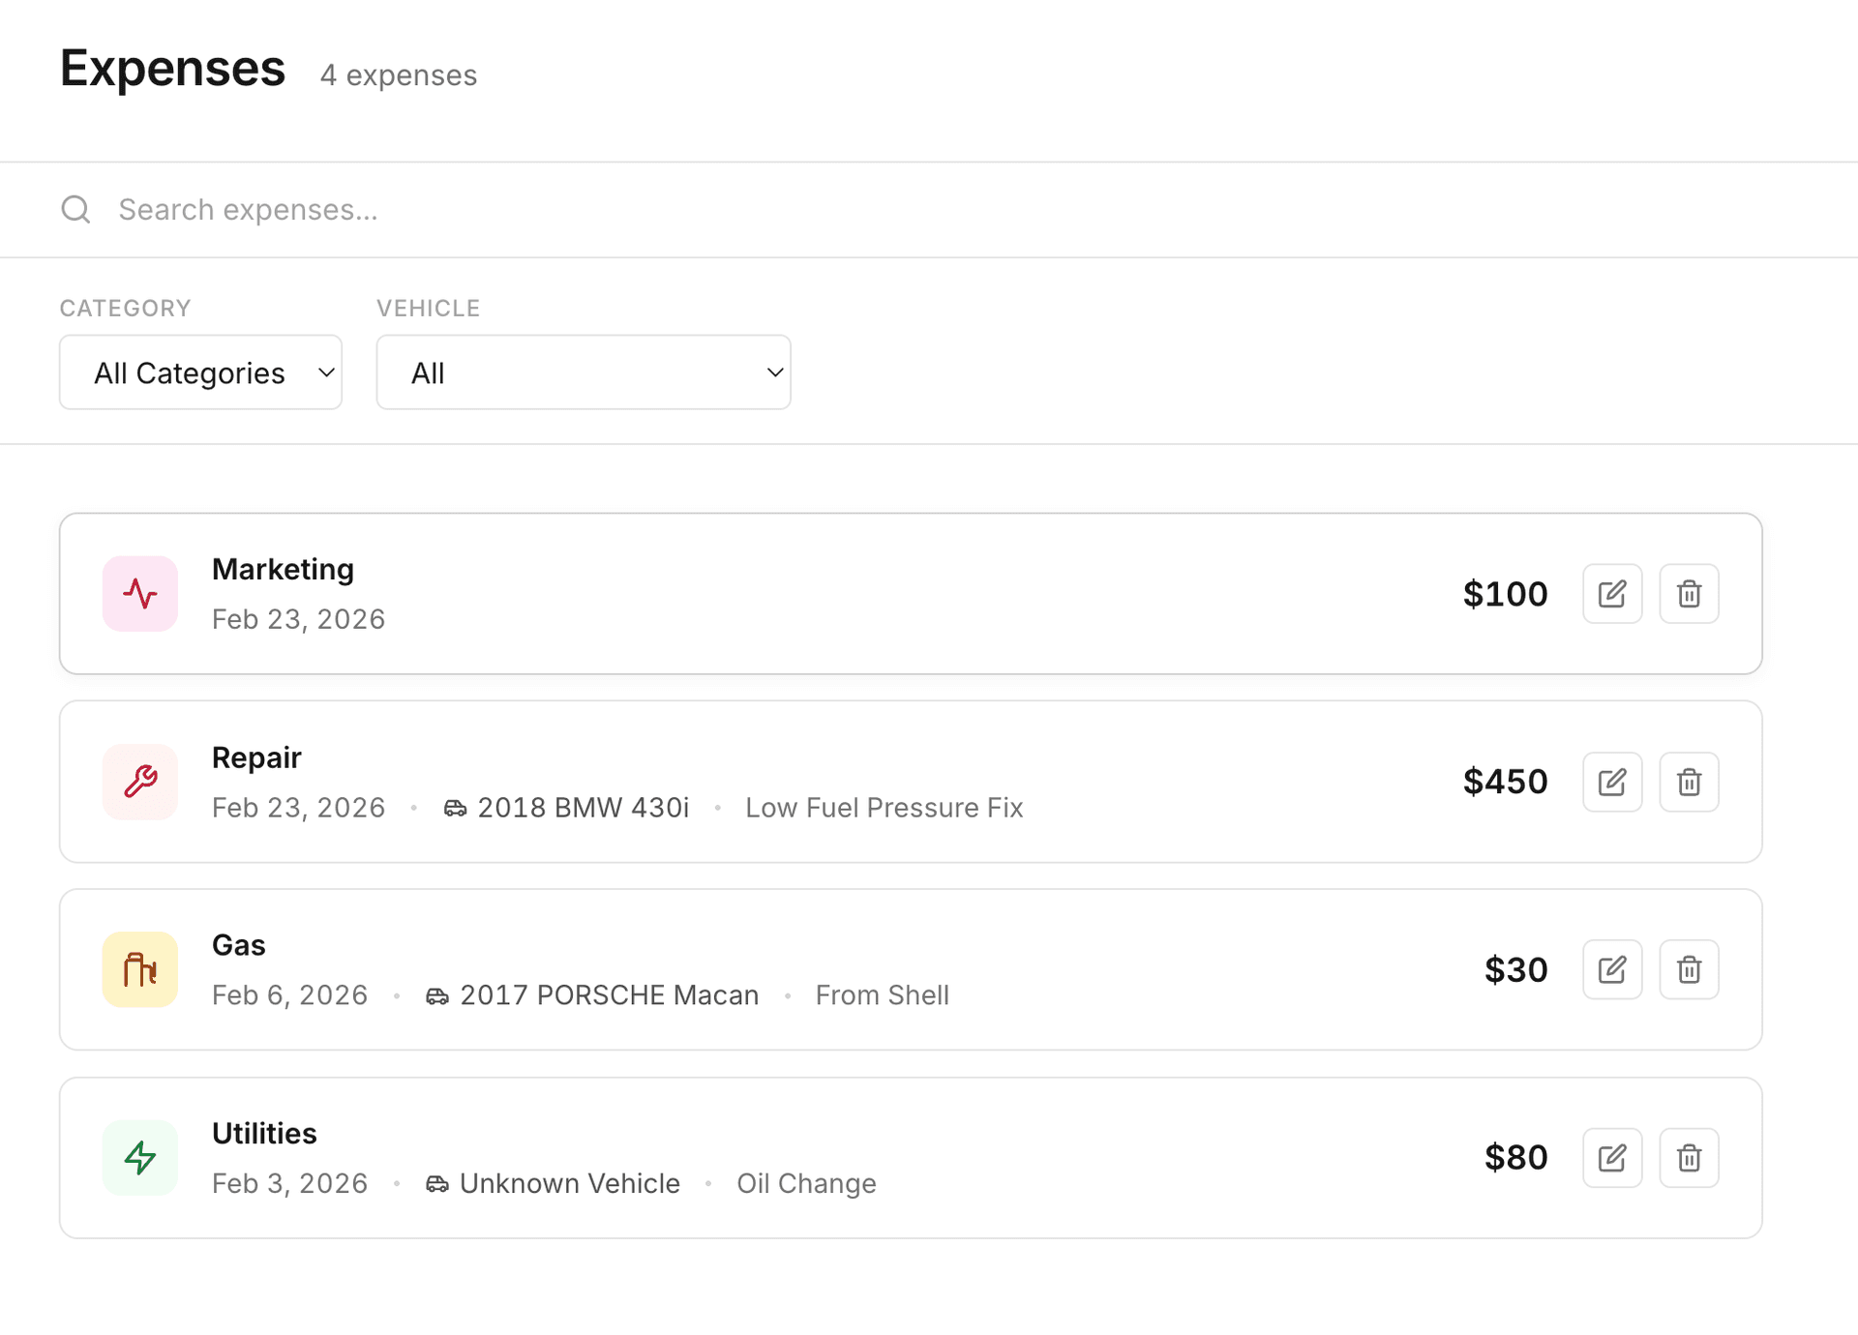Edit the Gas expense

click(1612, 968)
